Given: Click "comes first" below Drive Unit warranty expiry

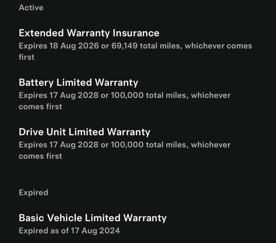Looking at the screenshot, I should click(x=40, y=156).
